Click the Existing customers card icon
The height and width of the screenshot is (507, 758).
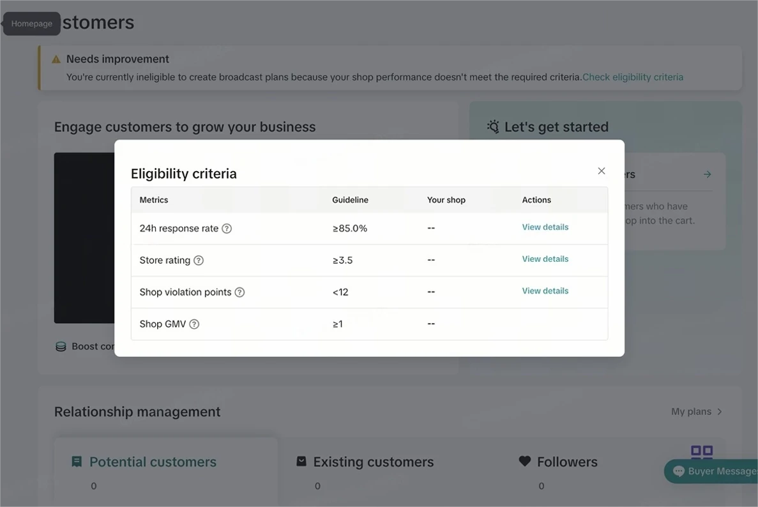tap(300, 461)
